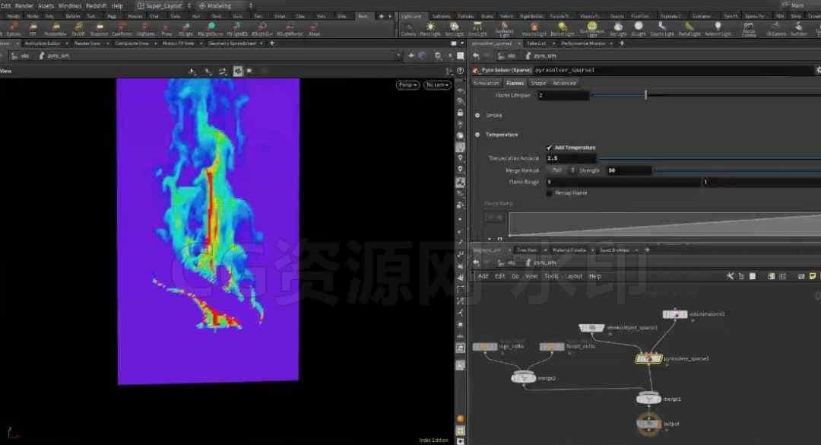Open the Modeling radial menu dropdown
This screenshot has width=821, height=445.
[225, 6]
